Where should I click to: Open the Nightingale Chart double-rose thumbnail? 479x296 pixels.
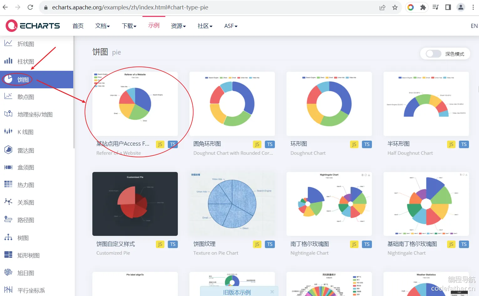(x=329, y=204)
